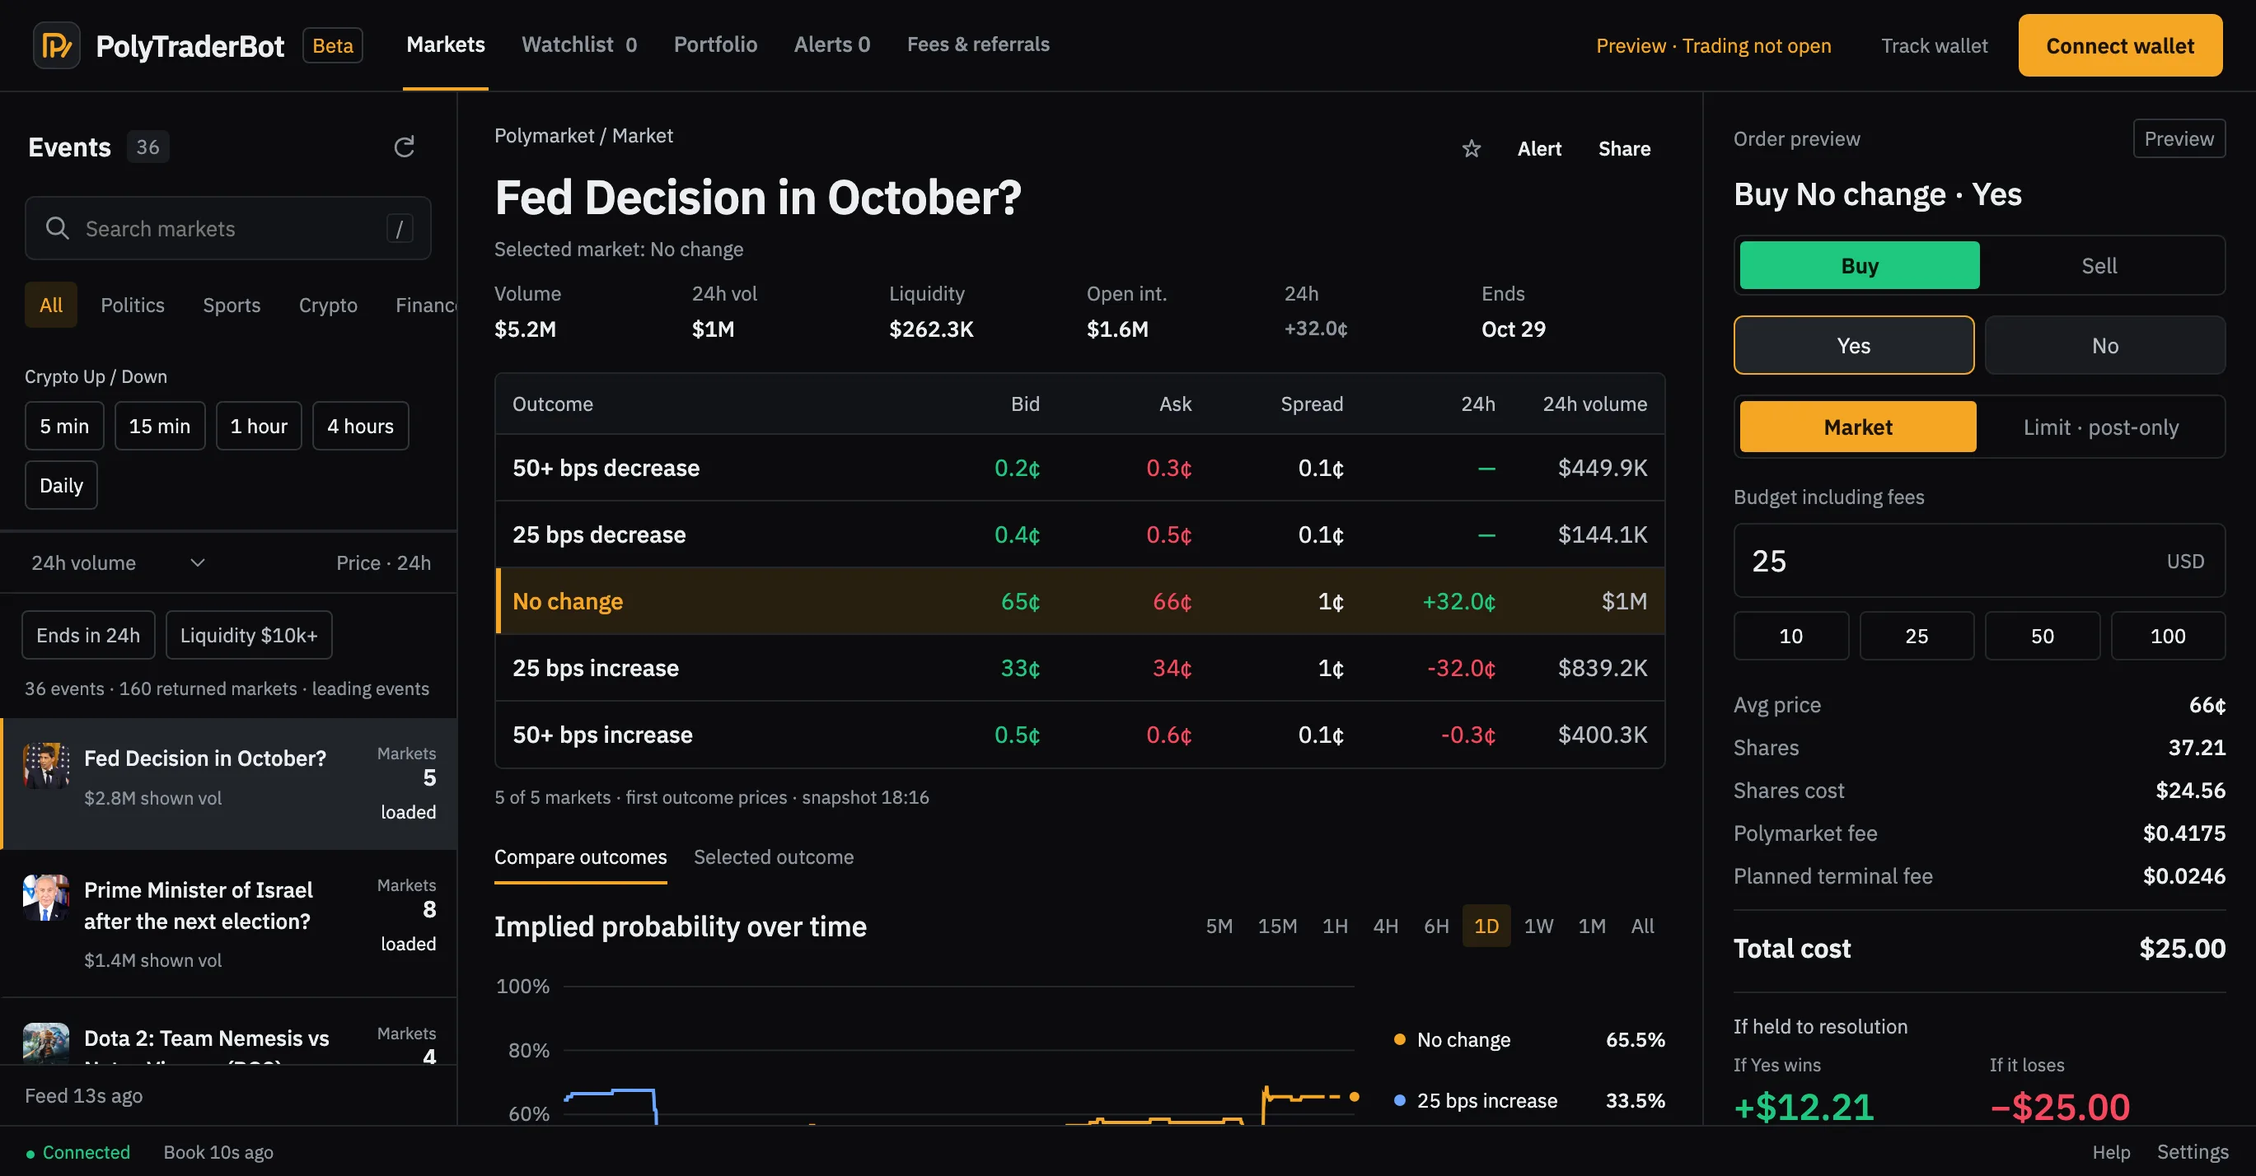Viewport: 2256px width, 1176px height.
Task: Click the Preview badge in order panel
Action: 2179,138
